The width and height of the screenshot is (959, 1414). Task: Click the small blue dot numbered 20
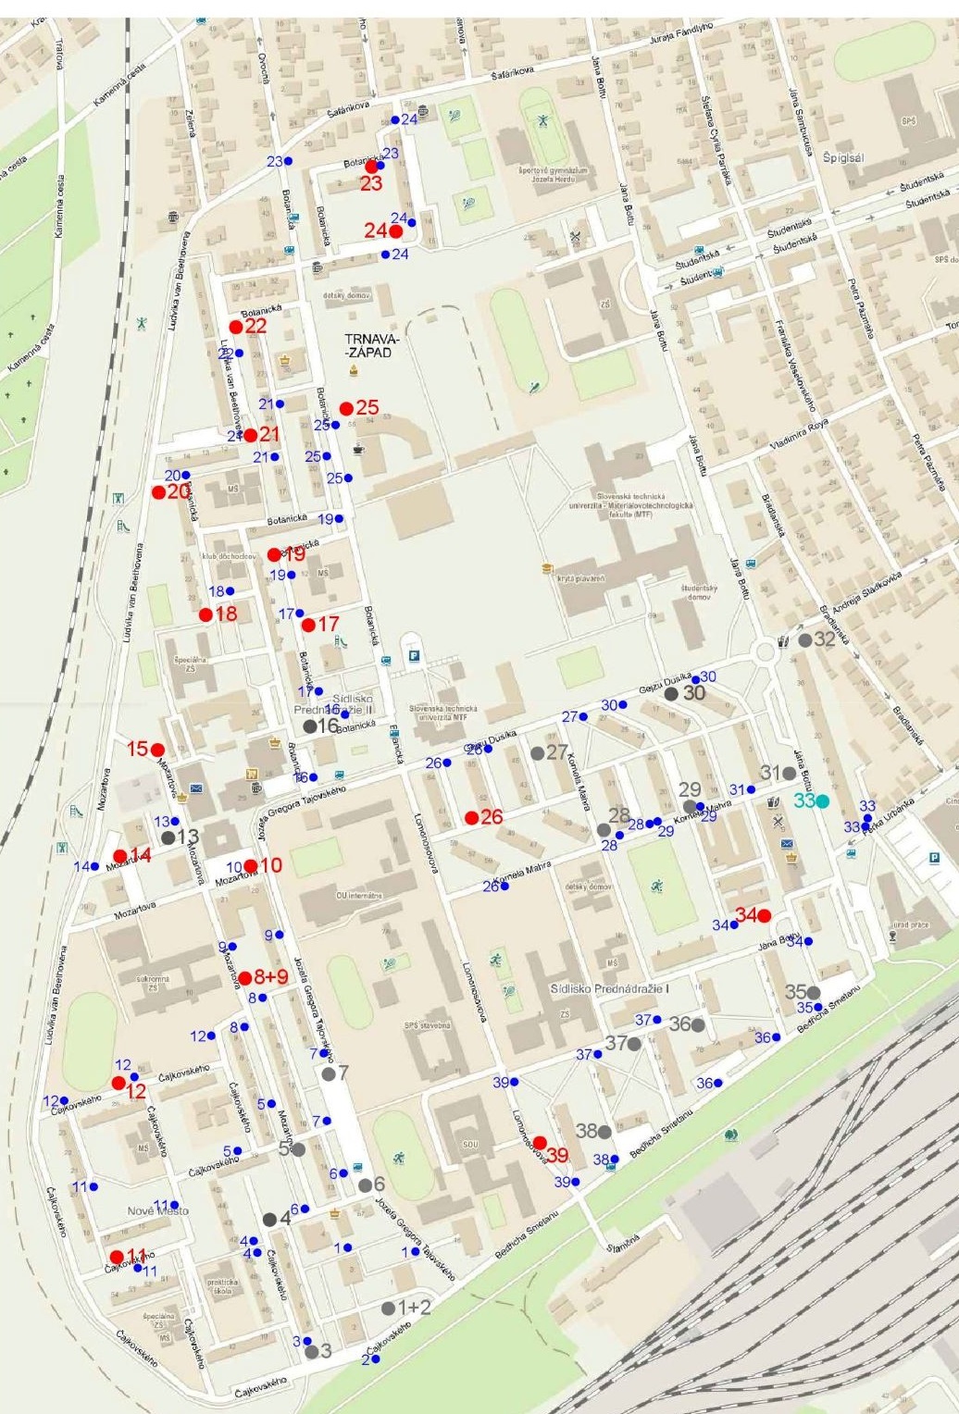(x=186, y=476)
